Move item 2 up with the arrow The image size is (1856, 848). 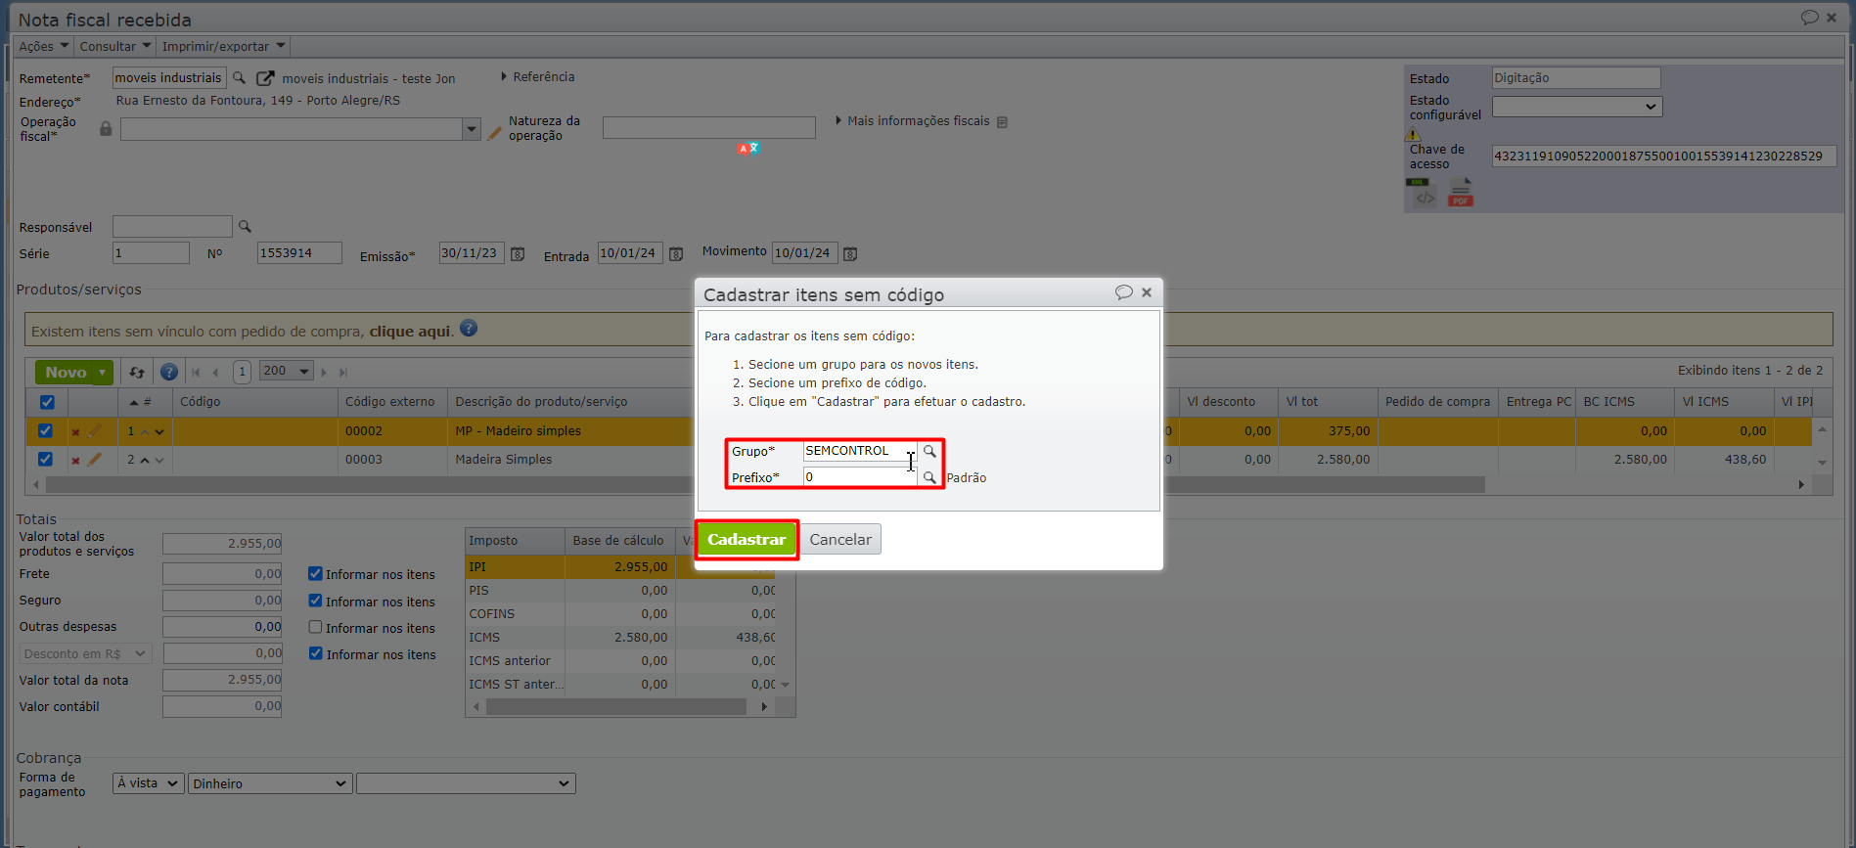(x=145, y=460)
